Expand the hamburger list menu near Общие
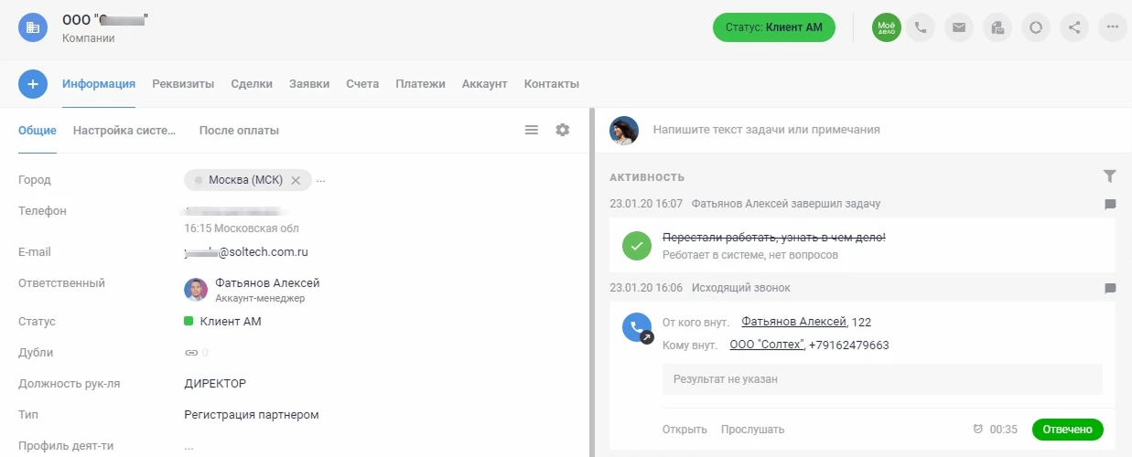The width and height of the screenshot is (1132, 457). tap(531, 130)
